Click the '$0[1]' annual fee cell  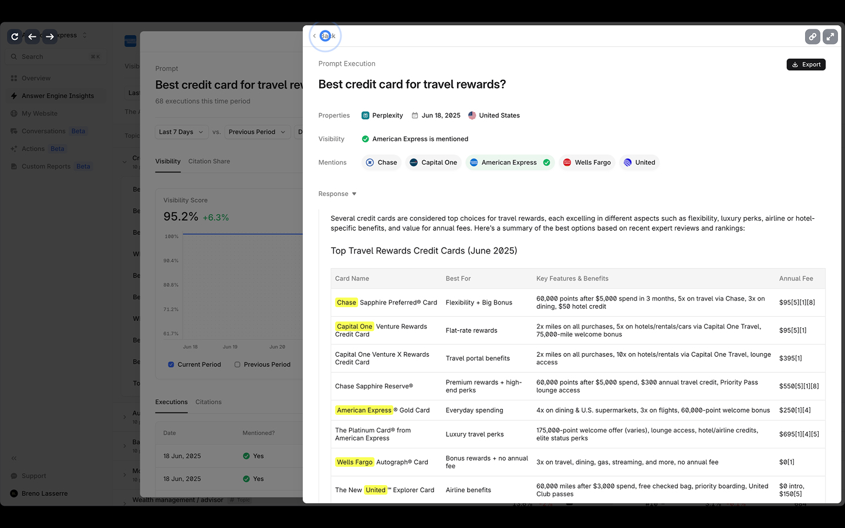click(x=787, y=462)
